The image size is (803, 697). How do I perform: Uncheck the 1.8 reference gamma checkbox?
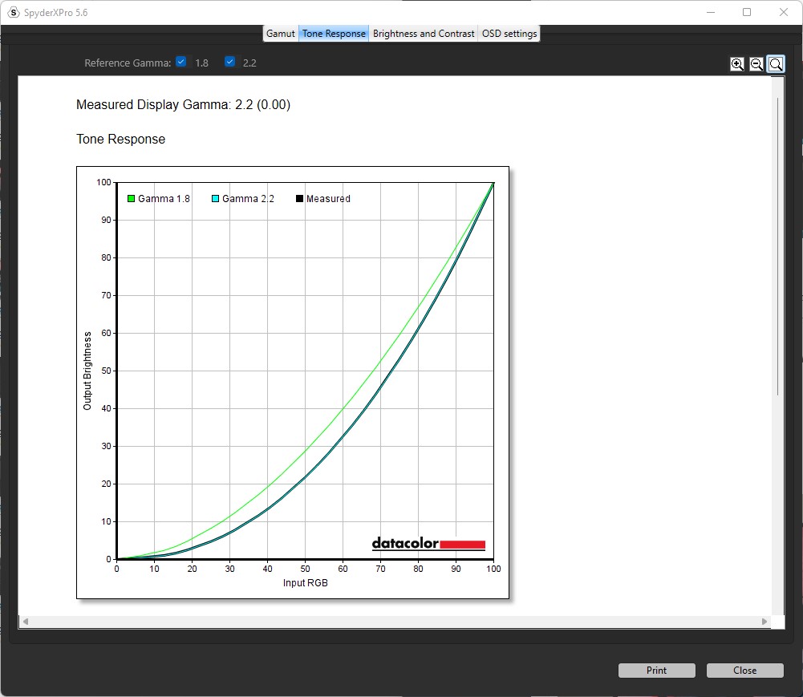(181, 62)
